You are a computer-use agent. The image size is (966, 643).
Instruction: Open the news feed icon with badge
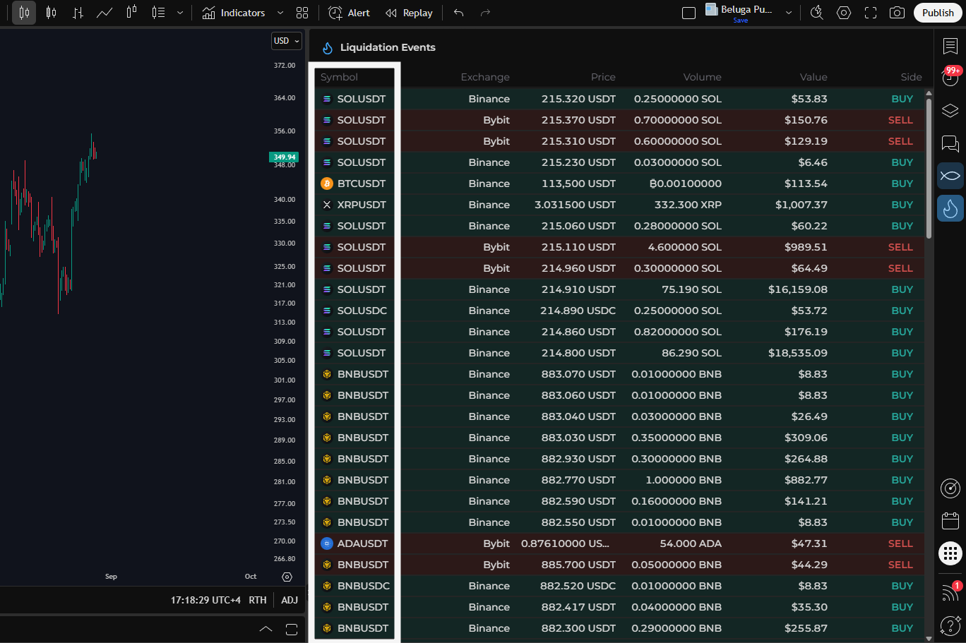tap(950, 591)
